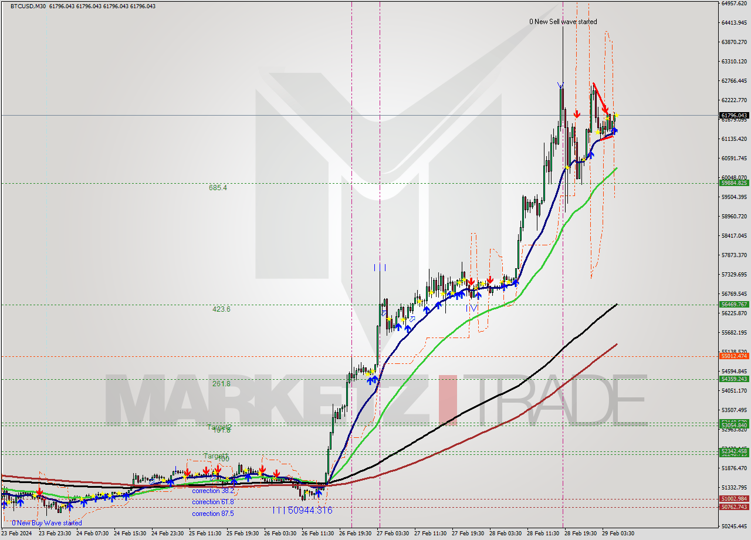
Task: Click the 51332.795 price axis value
Action: click(734, 488)
